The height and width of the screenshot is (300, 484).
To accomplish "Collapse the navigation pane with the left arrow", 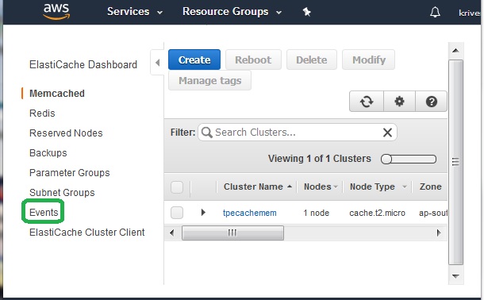I will click(157, 63).
